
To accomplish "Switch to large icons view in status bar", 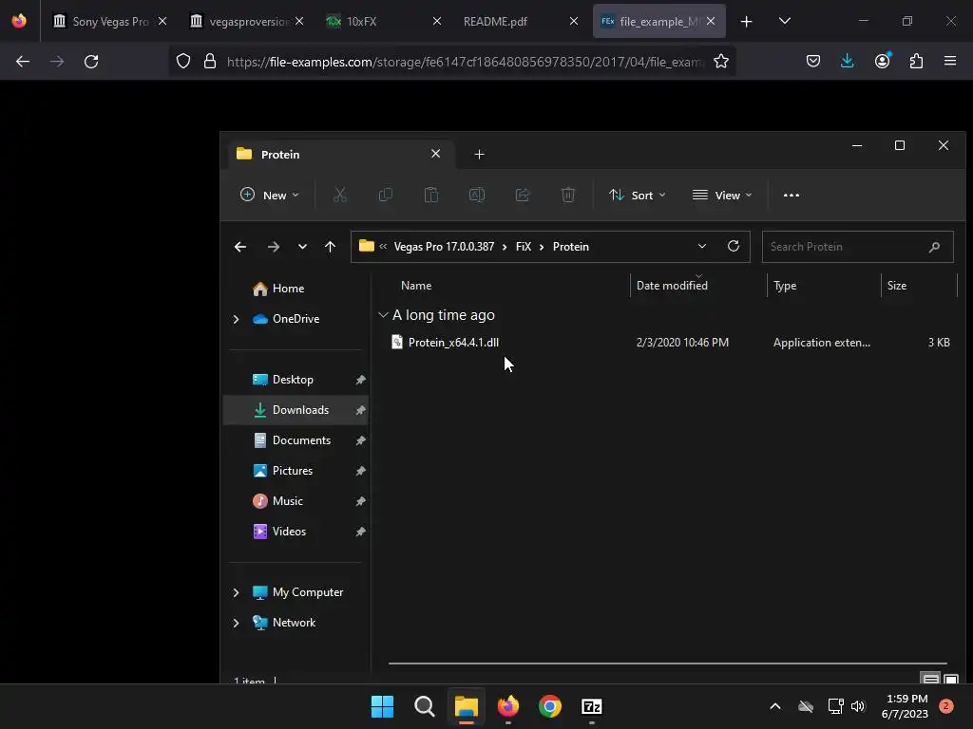I will 951,679.
